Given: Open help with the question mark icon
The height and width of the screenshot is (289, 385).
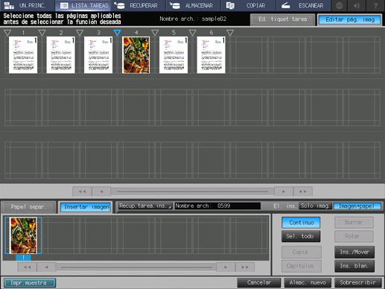Looking at the screenshot, I should [x=375, y=5].
